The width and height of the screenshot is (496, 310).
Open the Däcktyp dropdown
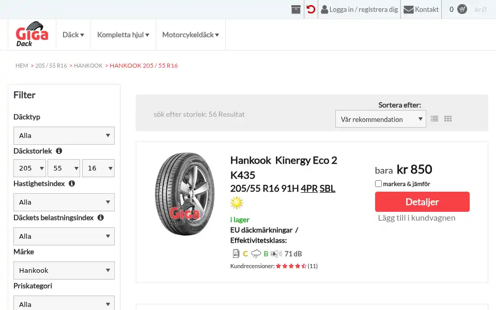(64, 136)
